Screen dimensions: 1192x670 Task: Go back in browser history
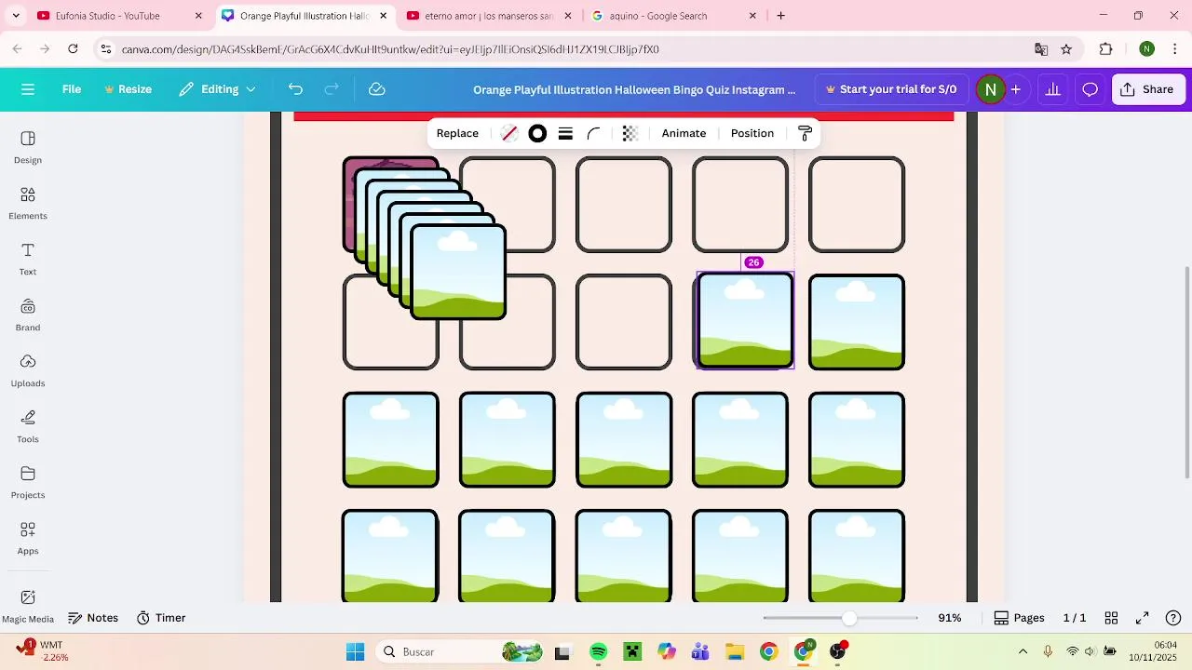(x=17, y=49)
